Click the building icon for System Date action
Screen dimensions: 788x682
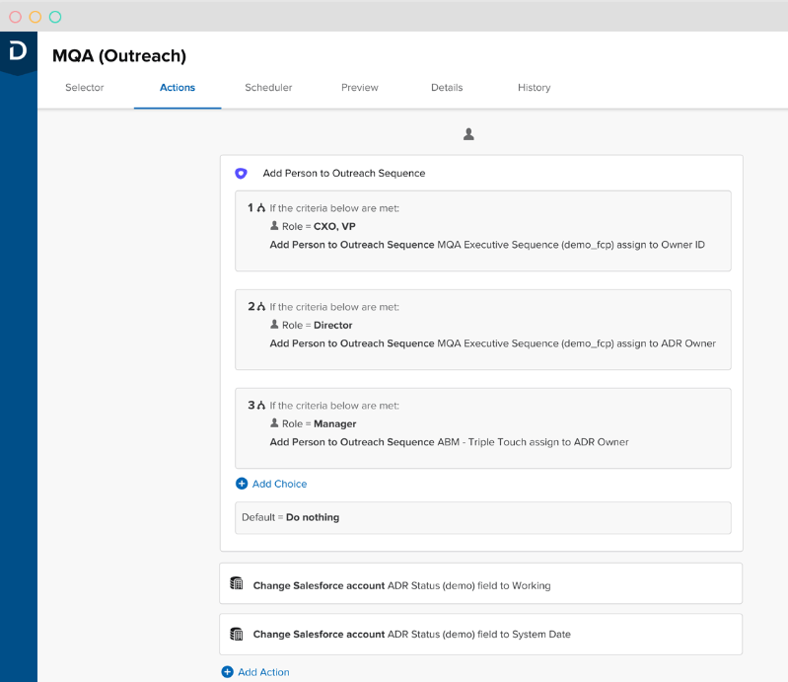point(236,634)
